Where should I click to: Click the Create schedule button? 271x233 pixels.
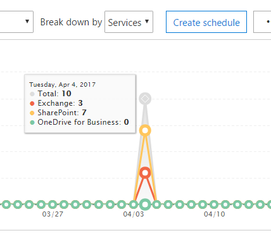[x=206, y=22]
